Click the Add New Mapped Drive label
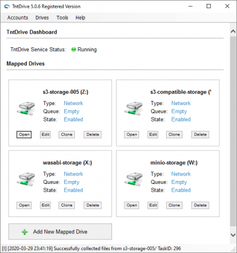The height and width of the screenshot is (253, 237). (x=60, y=232)
